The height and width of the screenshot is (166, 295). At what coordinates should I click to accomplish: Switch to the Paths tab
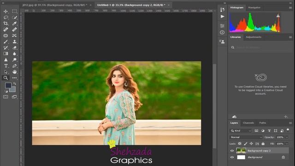pos(262,123)
